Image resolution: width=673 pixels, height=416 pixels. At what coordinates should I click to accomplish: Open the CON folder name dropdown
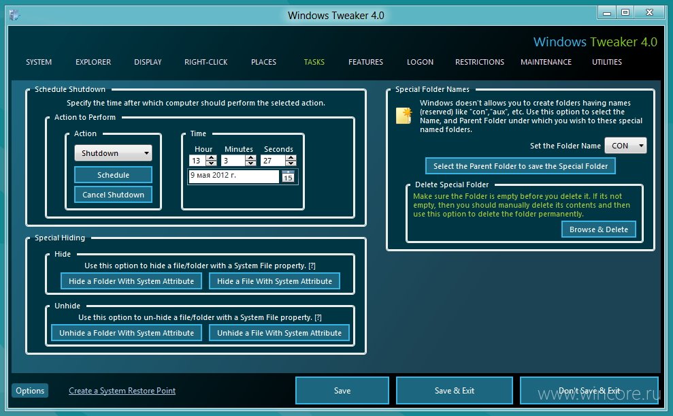pyautogui.click(x=625, y=146)
